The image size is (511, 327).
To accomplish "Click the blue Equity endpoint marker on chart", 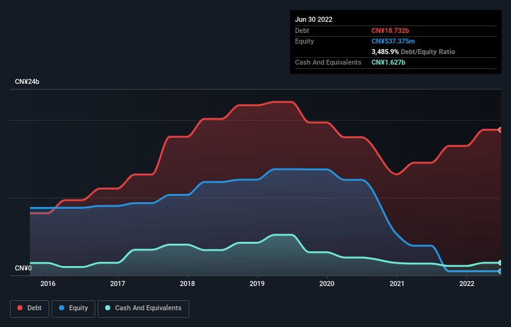I will 500,271.
